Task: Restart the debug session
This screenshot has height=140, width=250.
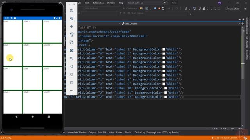Action: [163, 8]
